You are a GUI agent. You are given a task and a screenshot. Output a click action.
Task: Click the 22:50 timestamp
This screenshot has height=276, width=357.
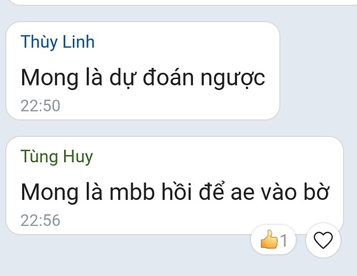click(40, 106)
